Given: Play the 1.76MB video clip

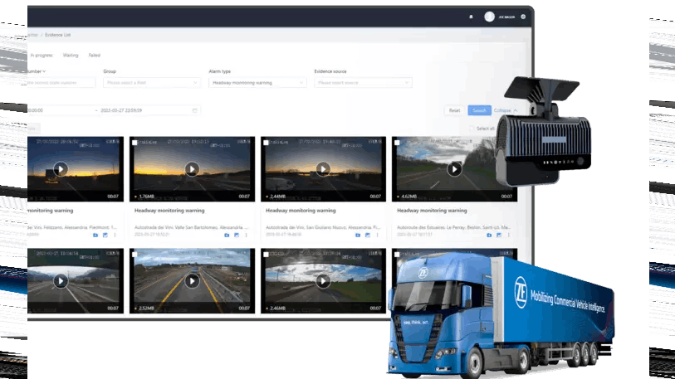Looking at the screenshot, I should coord(192,169).
